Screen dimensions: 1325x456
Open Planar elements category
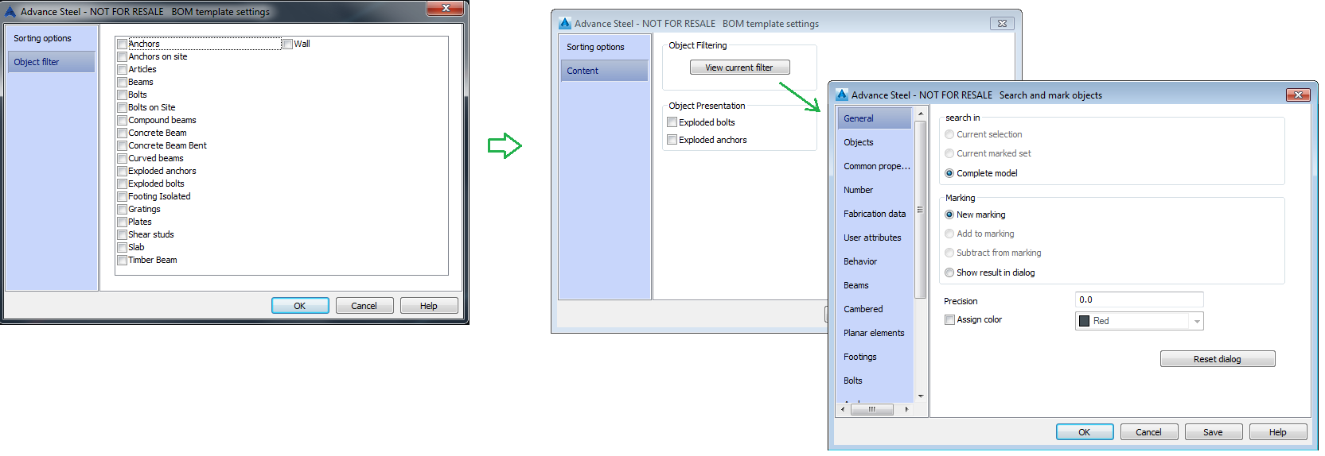tap(875, 333)
